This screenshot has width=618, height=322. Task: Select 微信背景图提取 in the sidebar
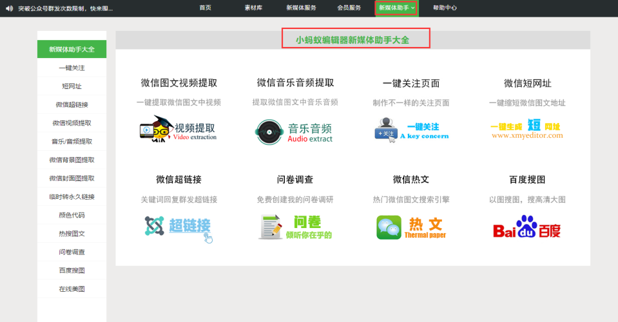(72, 160)
